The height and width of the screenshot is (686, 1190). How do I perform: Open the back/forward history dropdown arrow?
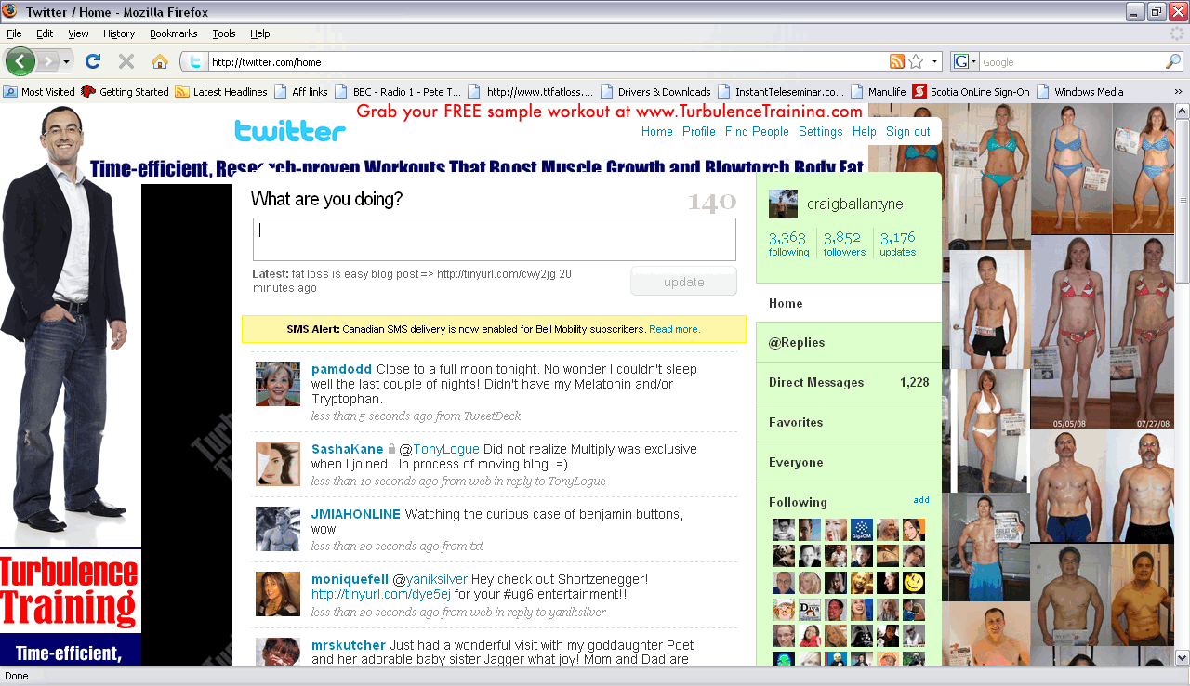click(x=66, y=61)
